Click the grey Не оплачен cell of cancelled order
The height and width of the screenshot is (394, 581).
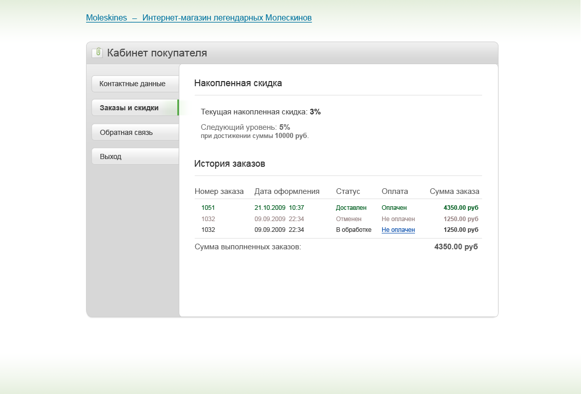pyautogui.click(x=398, y=219)
